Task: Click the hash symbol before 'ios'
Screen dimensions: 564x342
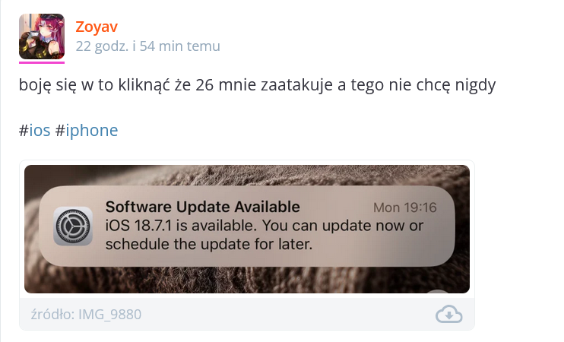Action: tap(24, 130)
